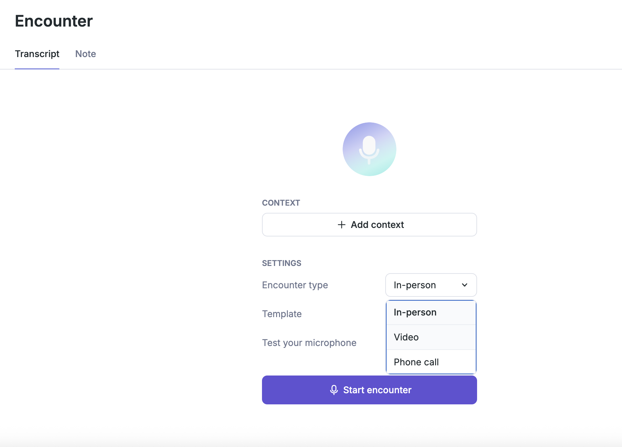Screen dimensions: 622x447
Task: Click the Test your microphone label
Action: pyautogui.click(x=309, y=343)
